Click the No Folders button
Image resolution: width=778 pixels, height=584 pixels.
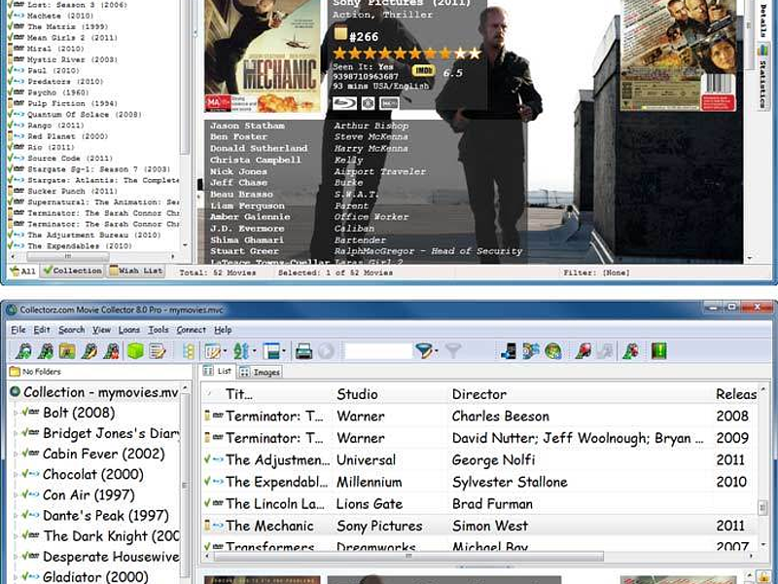(35, 372)
